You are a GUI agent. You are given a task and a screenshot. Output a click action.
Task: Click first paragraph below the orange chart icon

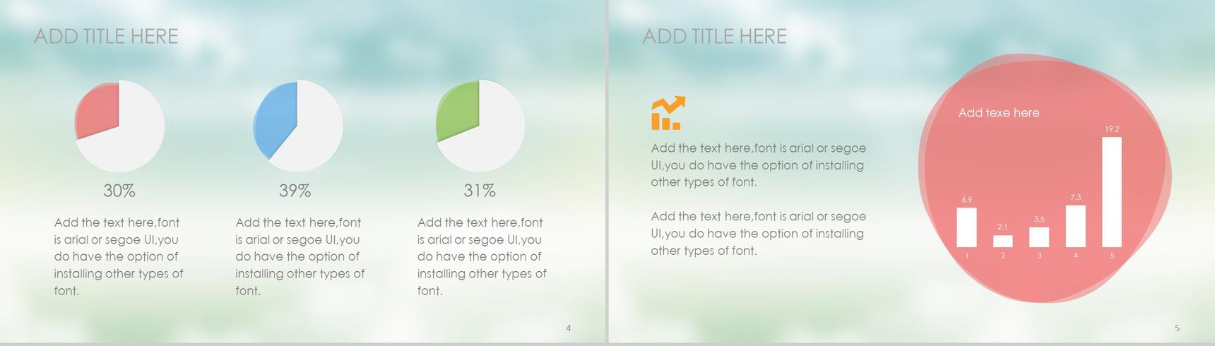pos(759,165)
